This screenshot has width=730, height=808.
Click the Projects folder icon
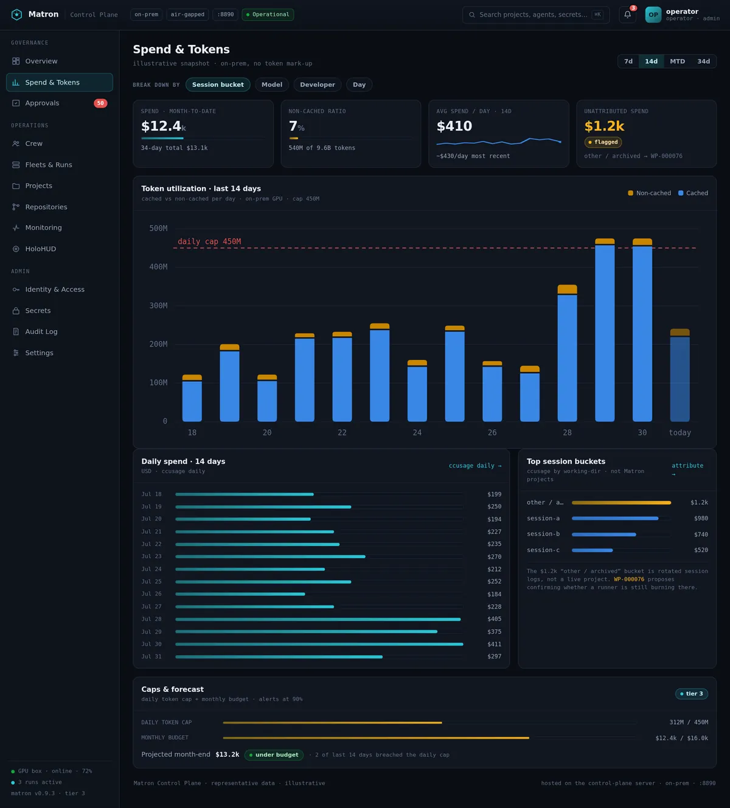16,186
